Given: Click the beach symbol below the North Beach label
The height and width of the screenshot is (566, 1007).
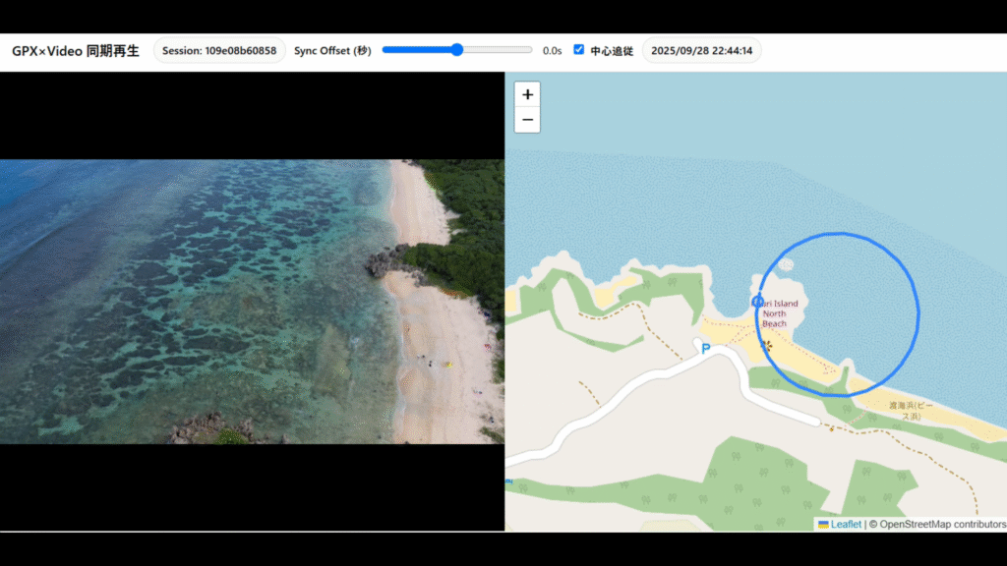Looking at the screenshot, I should pyautogui.click(x=767, y=345).
